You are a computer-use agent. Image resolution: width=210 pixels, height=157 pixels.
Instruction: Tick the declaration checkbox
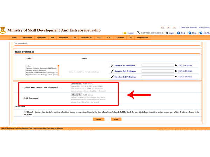tap(26, 112)
